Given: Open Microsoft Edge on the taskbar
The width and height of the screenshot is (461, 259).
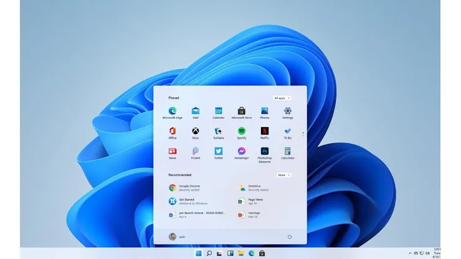Looking at the screenshot, I should pyautogui.click(x=252, y=253).
